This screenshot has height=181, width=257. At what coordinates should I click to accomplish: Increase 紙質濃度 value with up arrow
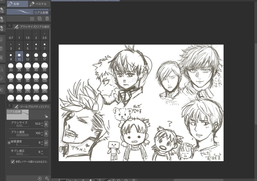pos(42,142)
